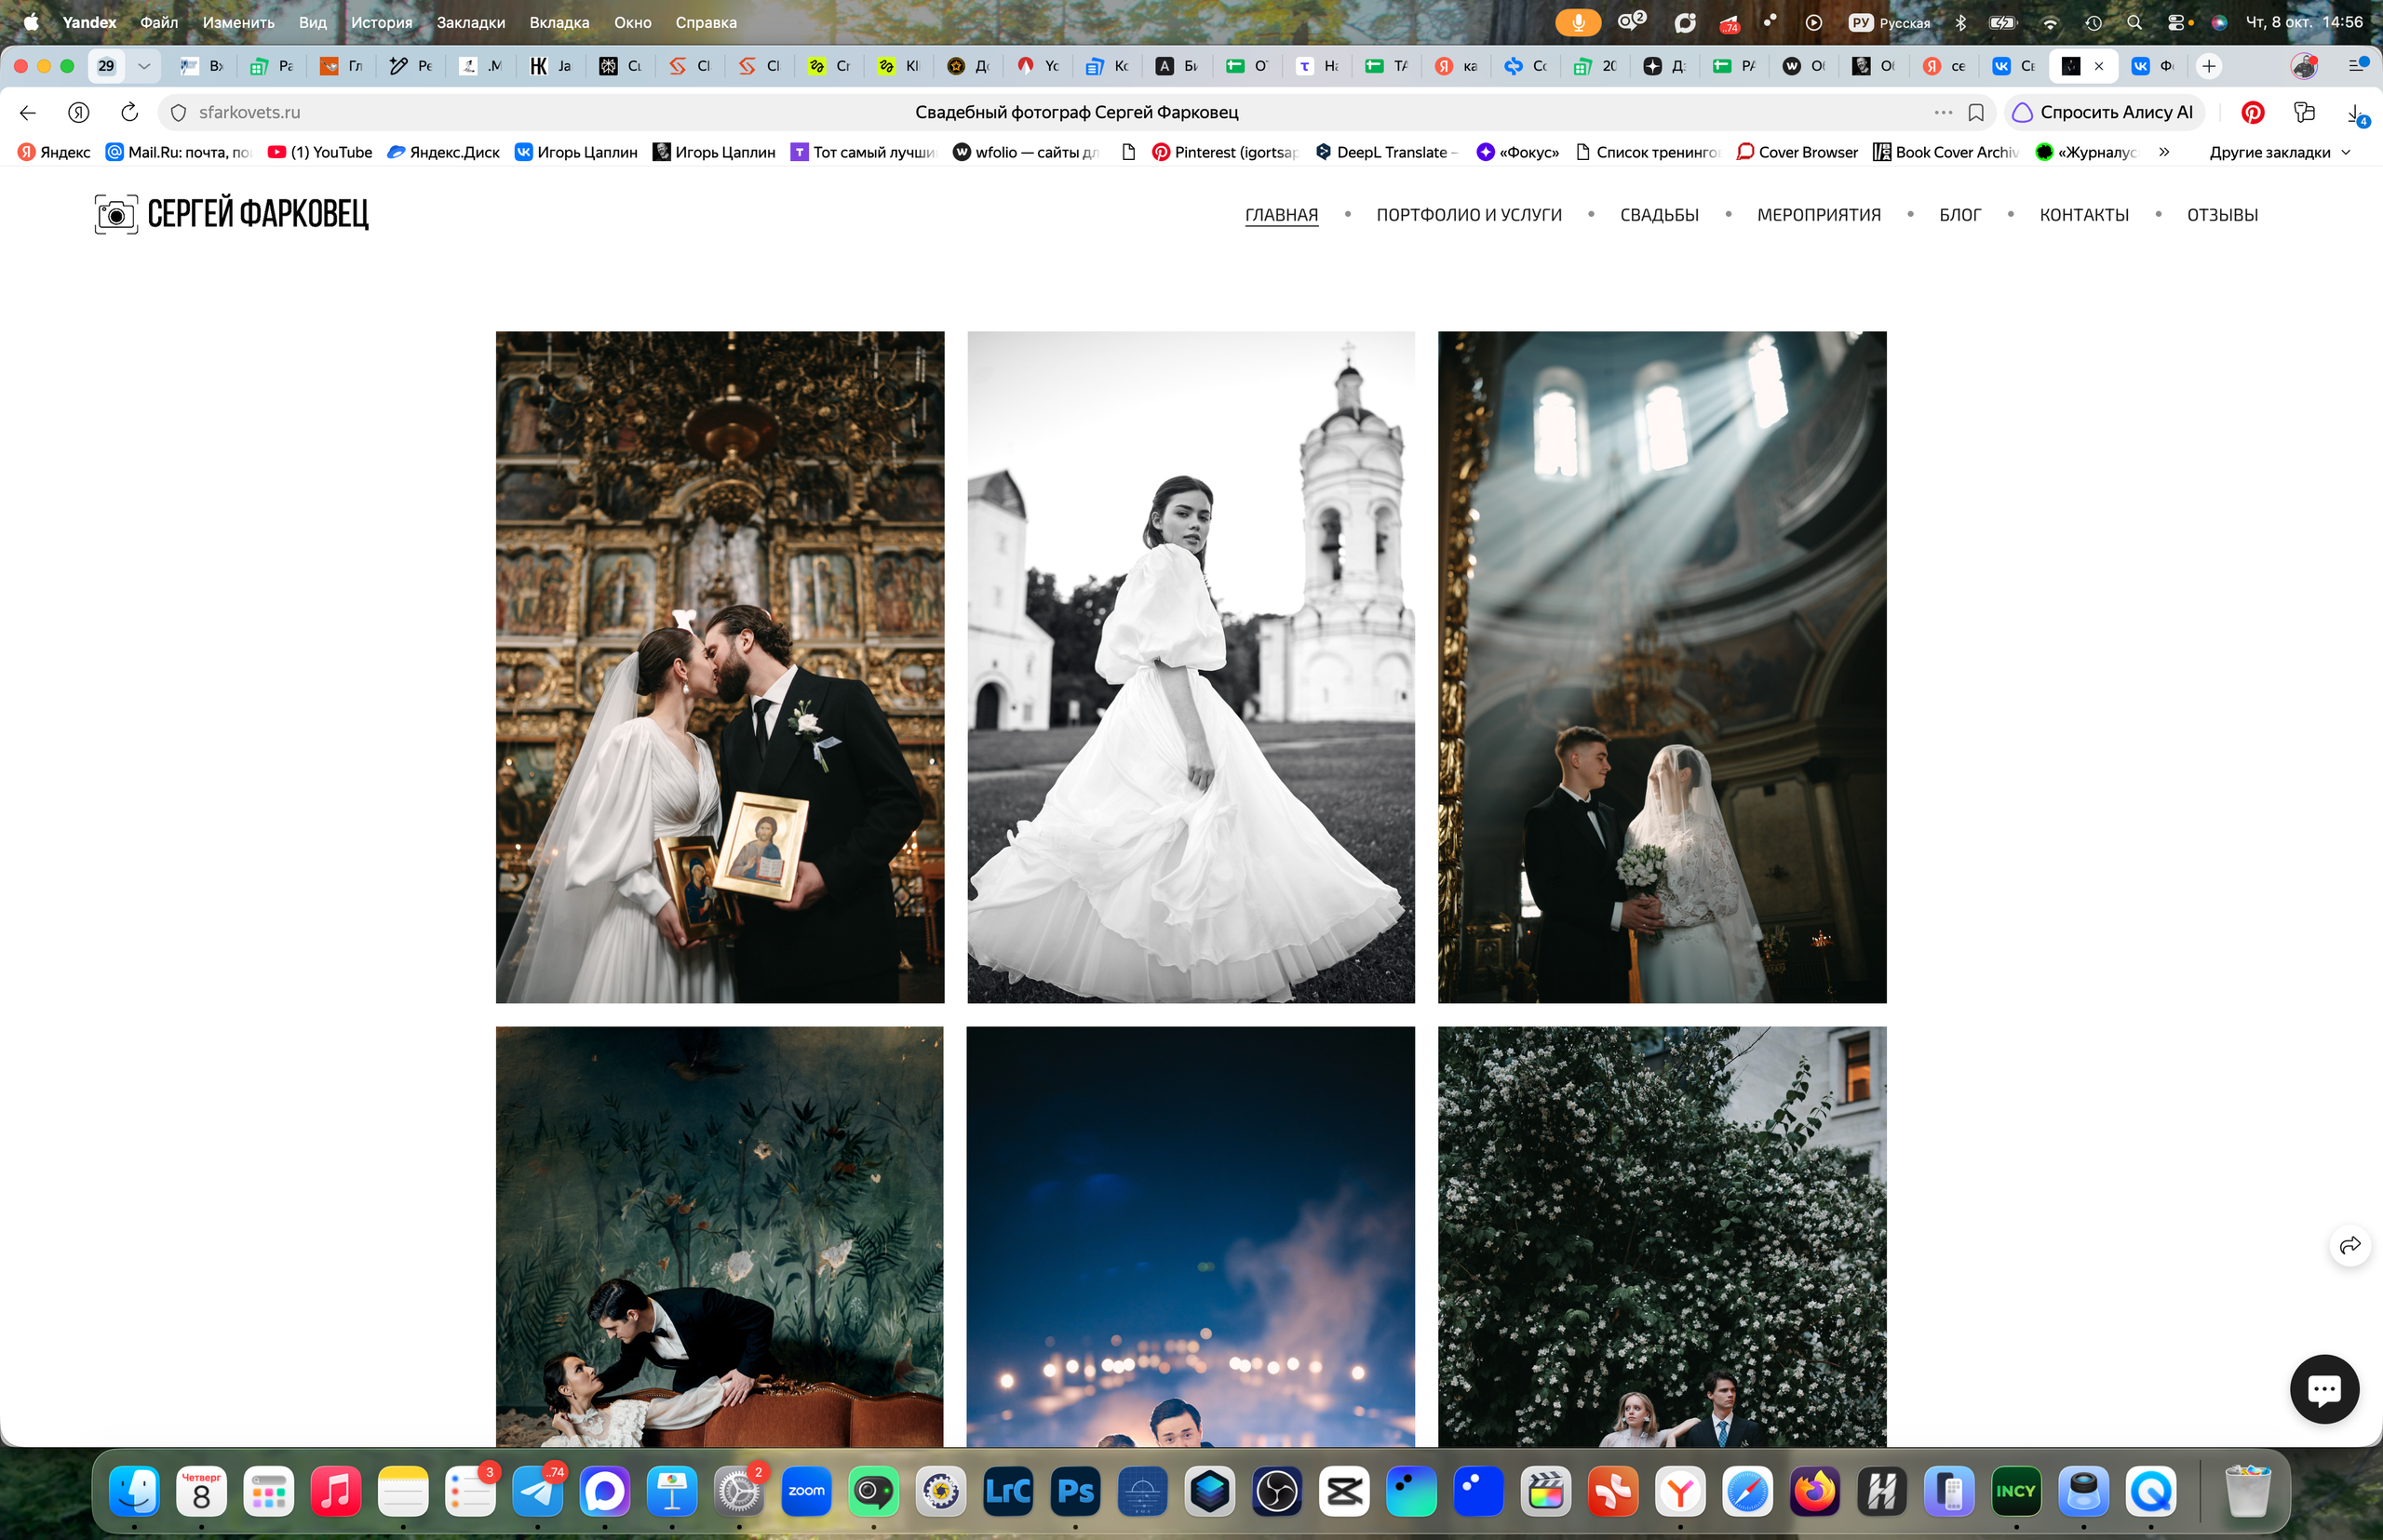Open the Закладки menu
2383x1540 pixels.
pyautogui.click(x=470, y=22)
